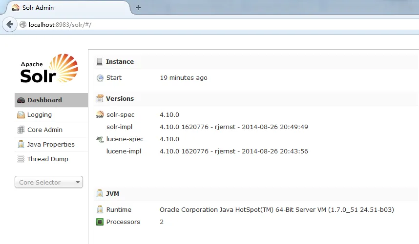Click the 'Processors' label
Viewport: 419px width, 244px height.
click(123, 222)
